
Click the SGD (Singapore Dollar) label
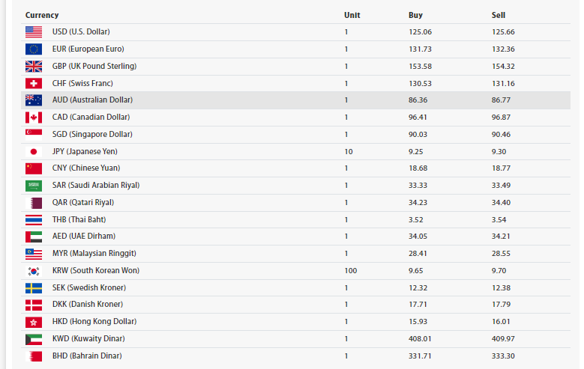click(91, 135)
